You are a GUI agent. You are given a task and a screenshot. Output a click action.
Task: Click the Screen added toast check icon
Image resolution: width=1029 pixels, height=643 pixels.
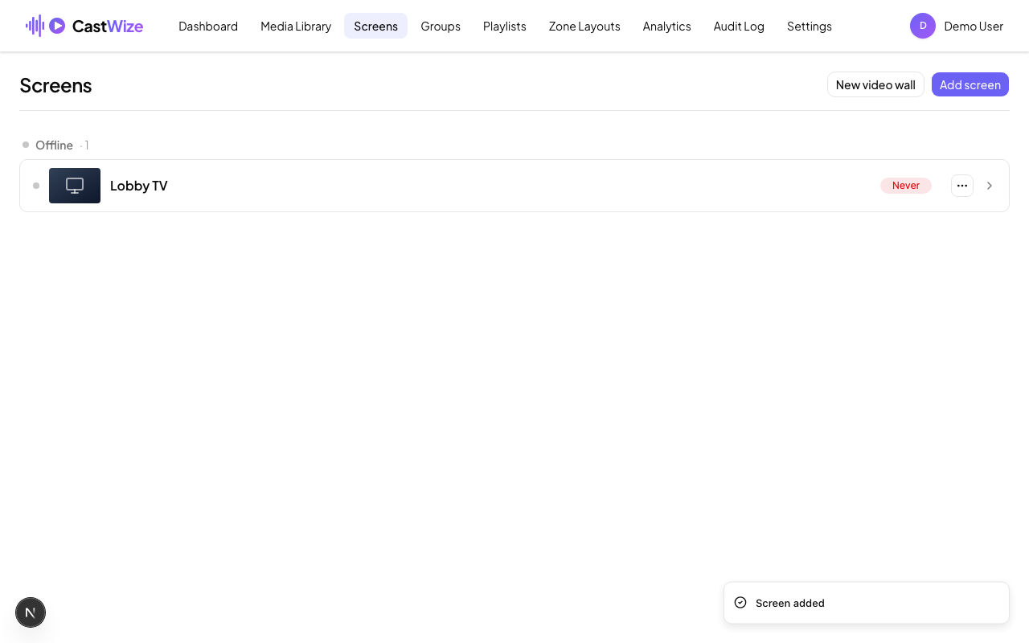coord(740,603)
